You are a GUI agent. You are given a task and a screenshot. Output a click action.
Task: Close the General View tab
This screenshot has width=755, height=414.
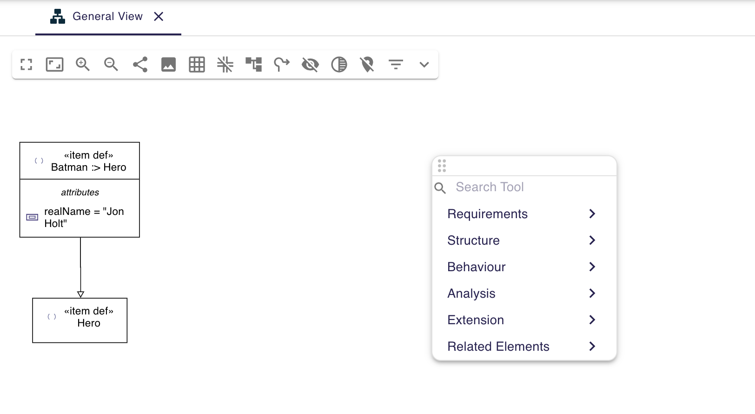click(x=159, y=17)
